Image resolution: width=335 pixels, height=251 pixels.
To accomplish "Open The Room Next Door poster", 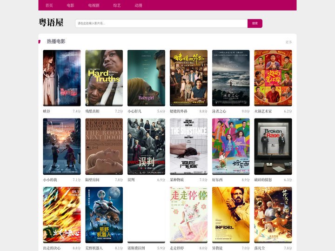I will 104,146.
